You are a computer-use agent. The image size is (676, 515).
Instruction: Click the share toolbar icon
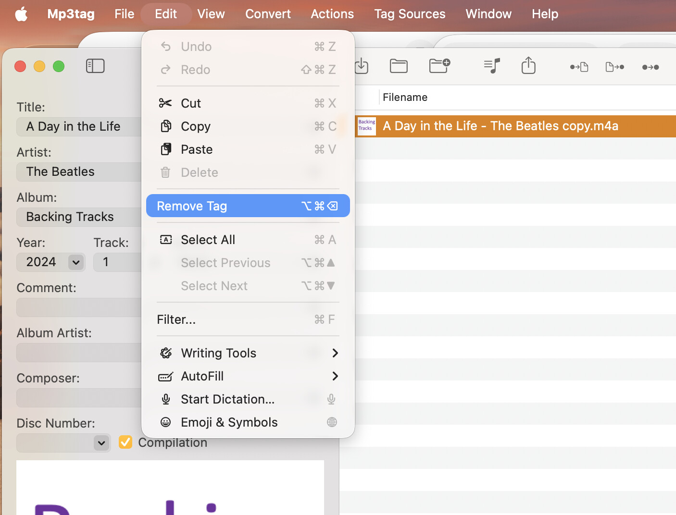point(528,66)
